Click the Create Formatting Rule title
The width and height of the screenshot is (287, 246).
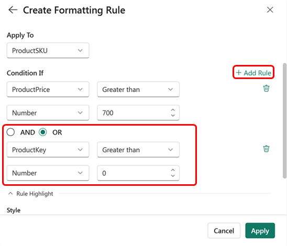point(74,10)
